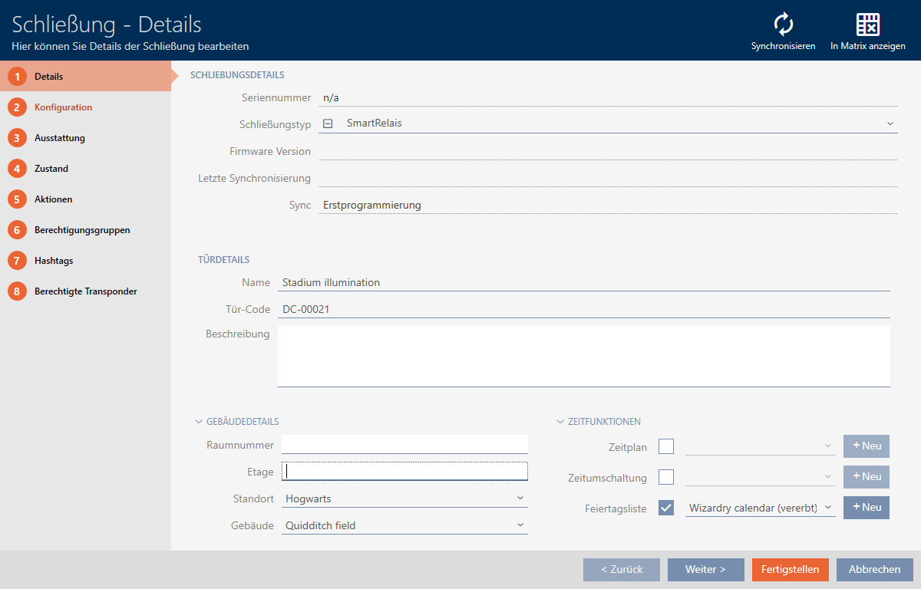Screen dimensions: 921x589
Task: Switch to Berechtigungsgruppen tab
Action: pos(81,230)
